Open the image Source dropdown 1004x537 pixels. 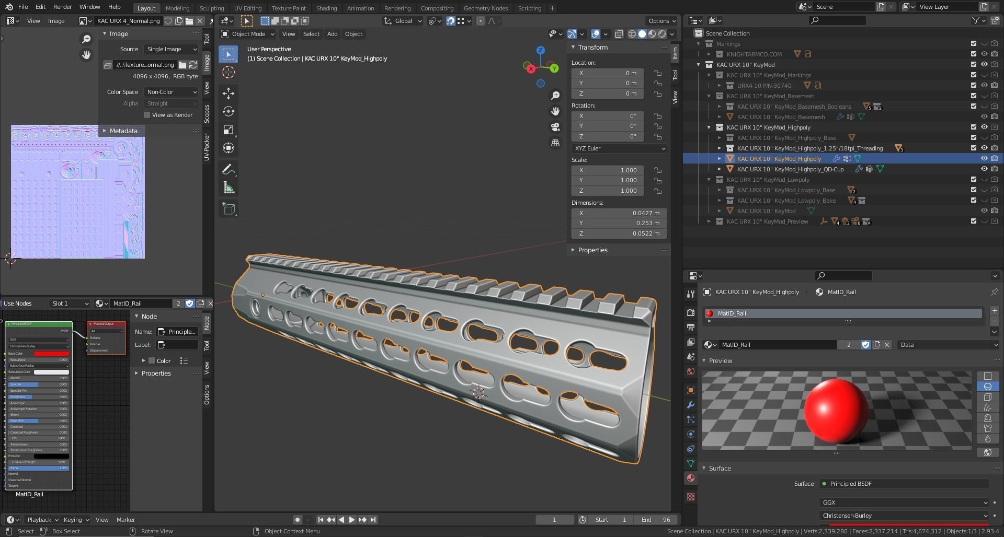[171, 49]
